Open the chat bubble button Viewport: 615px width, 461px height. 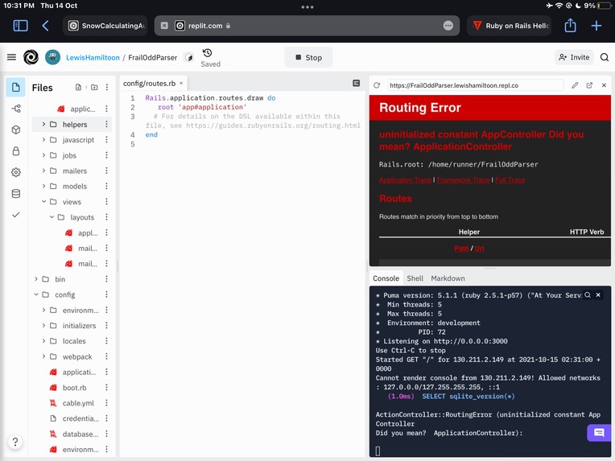(x=599, y=433)
